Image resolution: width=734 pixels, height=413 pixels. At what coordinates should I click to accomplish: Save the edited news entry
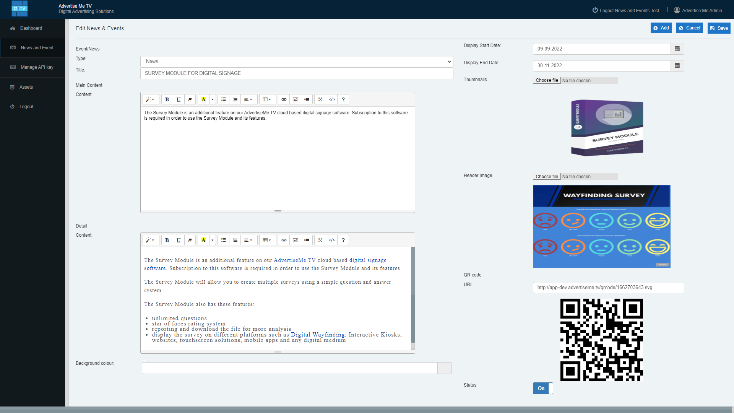(x=718, y=28)
